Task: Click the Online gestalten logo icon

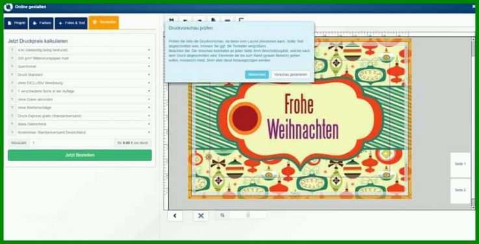Action: coord(8,7)
